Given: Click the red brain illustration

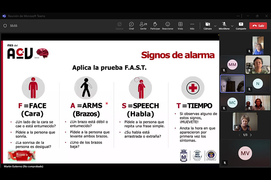Looking at the screenshot, I should click(43, 53).
